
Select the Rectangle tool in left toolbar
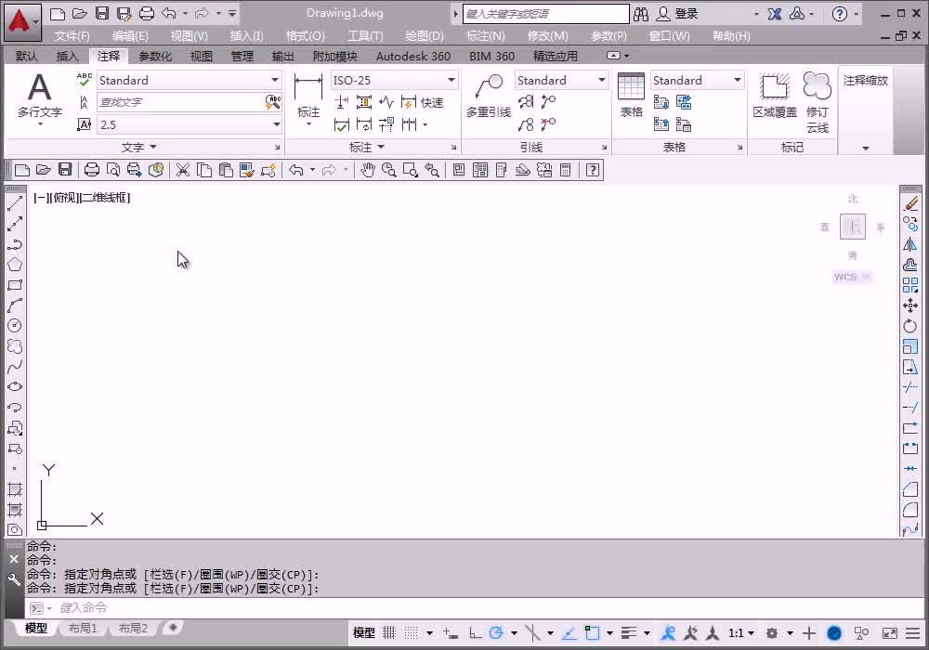(x=15, y=285)
